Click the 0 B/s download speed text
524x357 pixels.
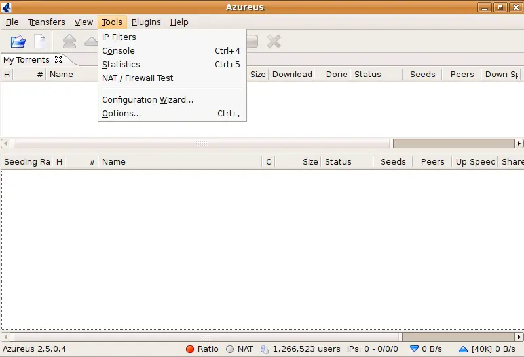coord(432,349)
